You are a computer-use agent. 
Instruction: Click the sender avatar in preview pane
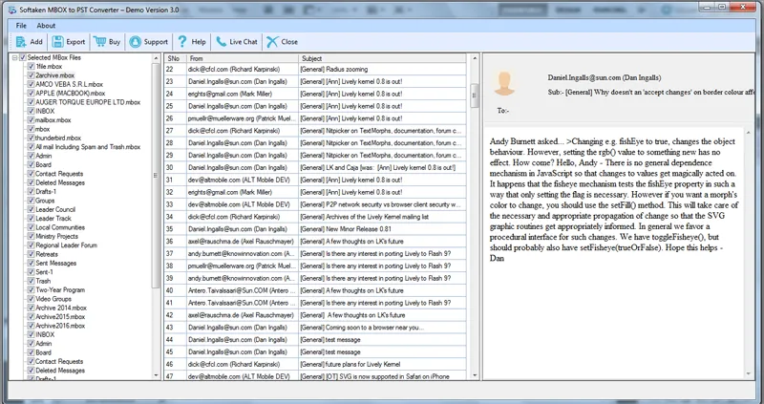[x=504, y=84]
